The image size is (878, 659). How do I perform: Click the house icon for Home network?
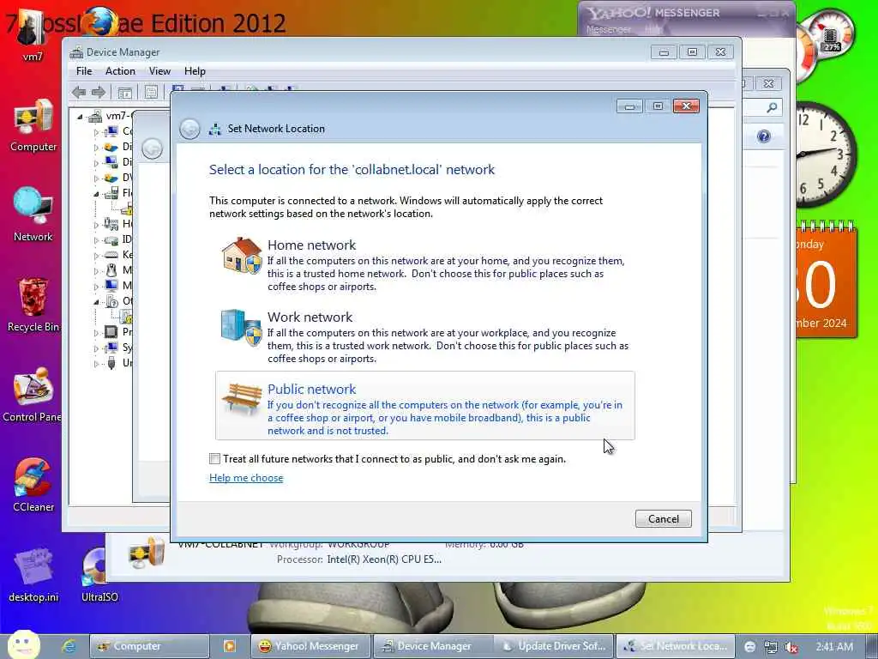click(242, 256)
